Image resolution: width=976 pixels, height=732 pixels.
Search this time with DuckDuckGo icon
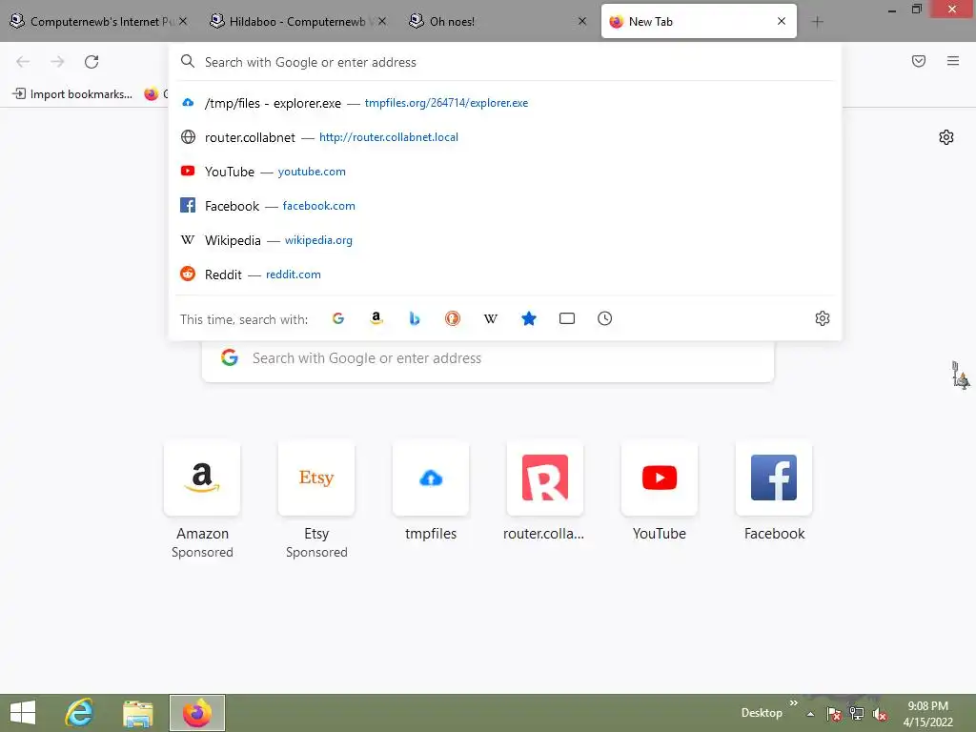tap(453, 318)
